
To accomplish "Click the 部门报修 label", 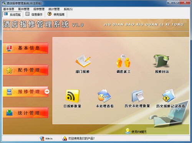I will [83, 72].
